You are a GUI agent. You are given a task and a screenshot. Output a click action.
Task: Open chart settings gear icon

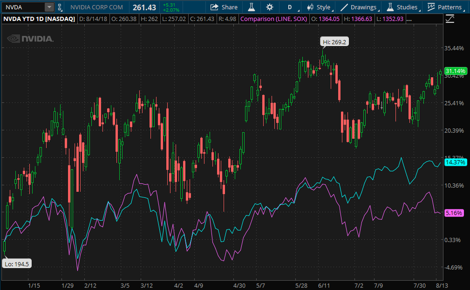pyautogui.click(x=269, y=7)
